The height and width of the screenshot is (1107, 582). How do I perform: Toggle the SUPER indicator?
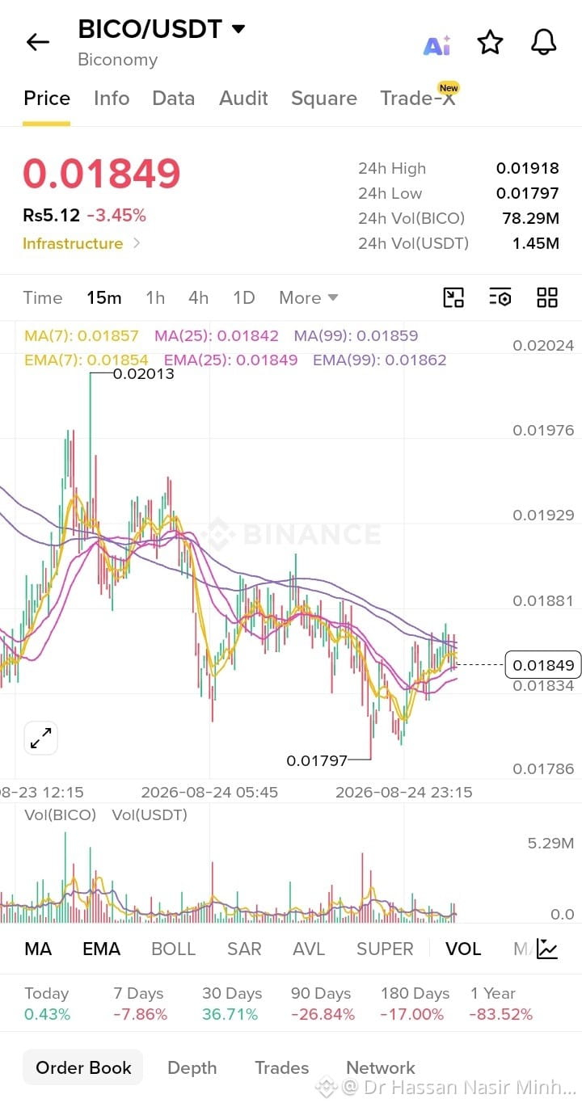coord(385,949)
